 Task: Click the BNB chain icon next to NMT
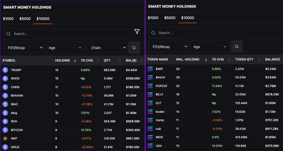(x=5, y=138)
